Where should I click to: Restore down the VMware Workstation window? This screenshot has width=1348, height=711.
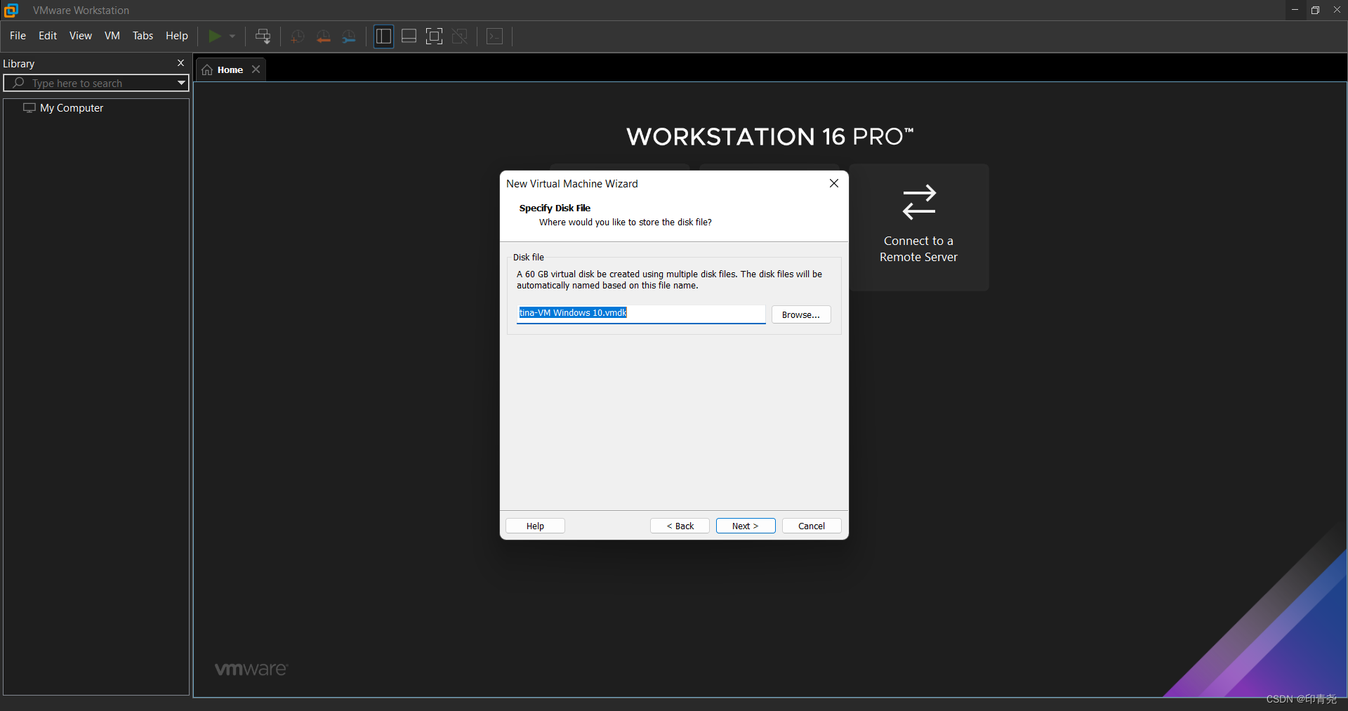click(x=1315, y=10)
